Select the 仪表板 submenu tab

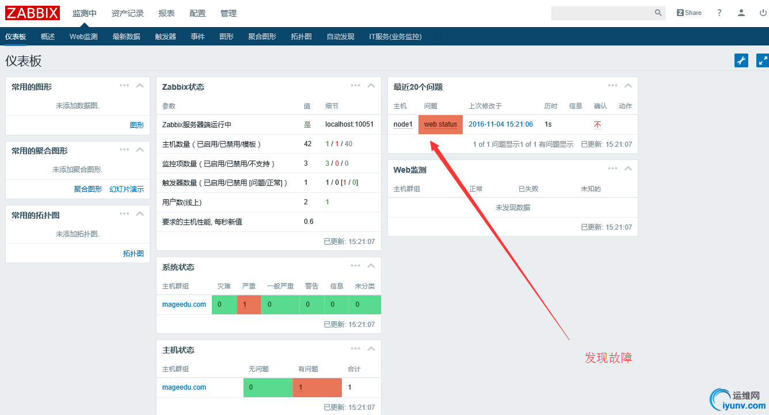(16, 36)
